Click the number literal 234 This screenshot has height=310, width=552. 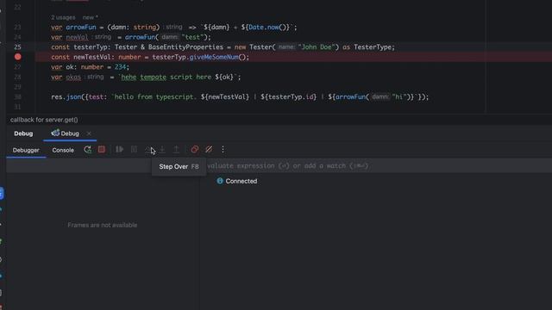click(120, 67)
